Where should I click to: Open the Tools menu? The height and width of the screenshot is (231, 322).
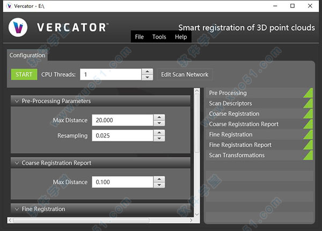coord(159,37)
